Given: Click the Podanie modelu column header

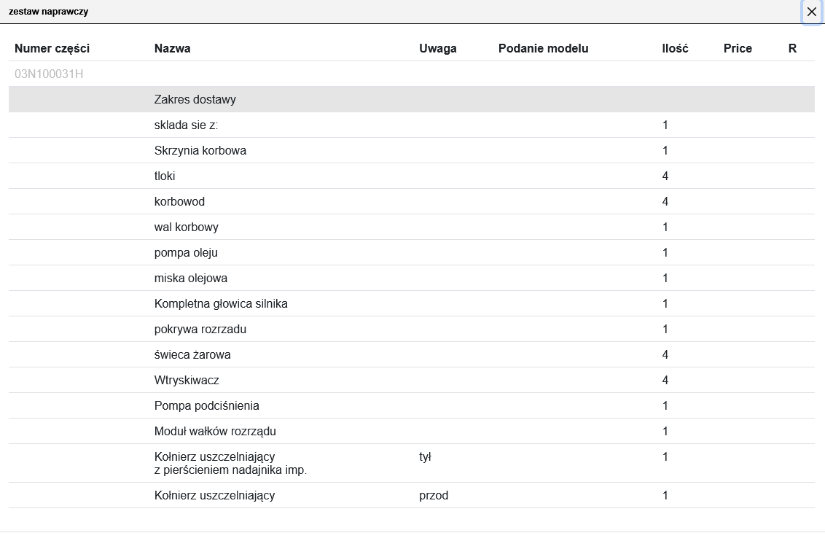Looking at the screenshot, I should pos(543,49).
